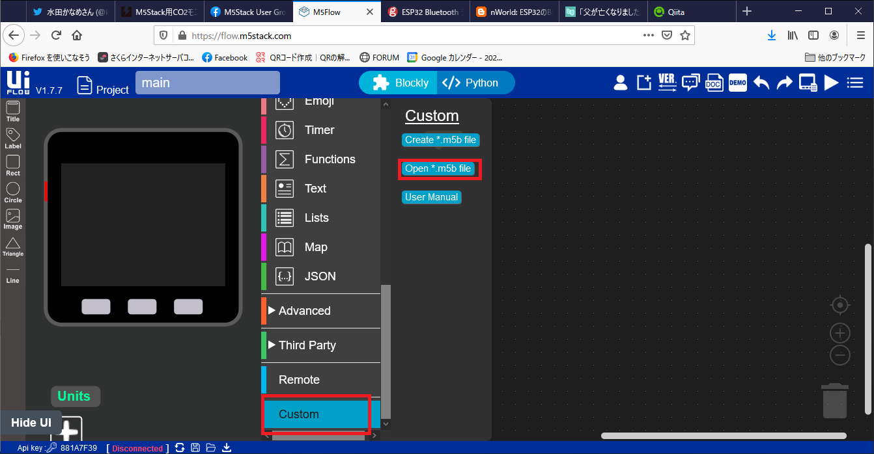This screenshot has width=874, height=454.
Task: Click the workspace trash can
Action: [835, 401]
